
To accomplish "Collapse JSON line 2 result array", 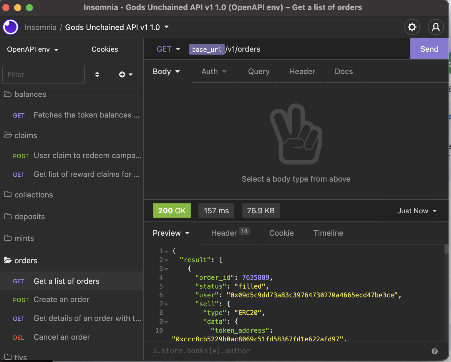I will click(166, 260).
